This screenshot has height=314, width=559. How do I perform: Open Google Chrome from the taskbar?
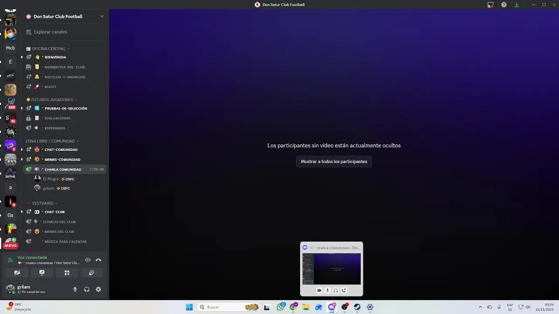293,307
